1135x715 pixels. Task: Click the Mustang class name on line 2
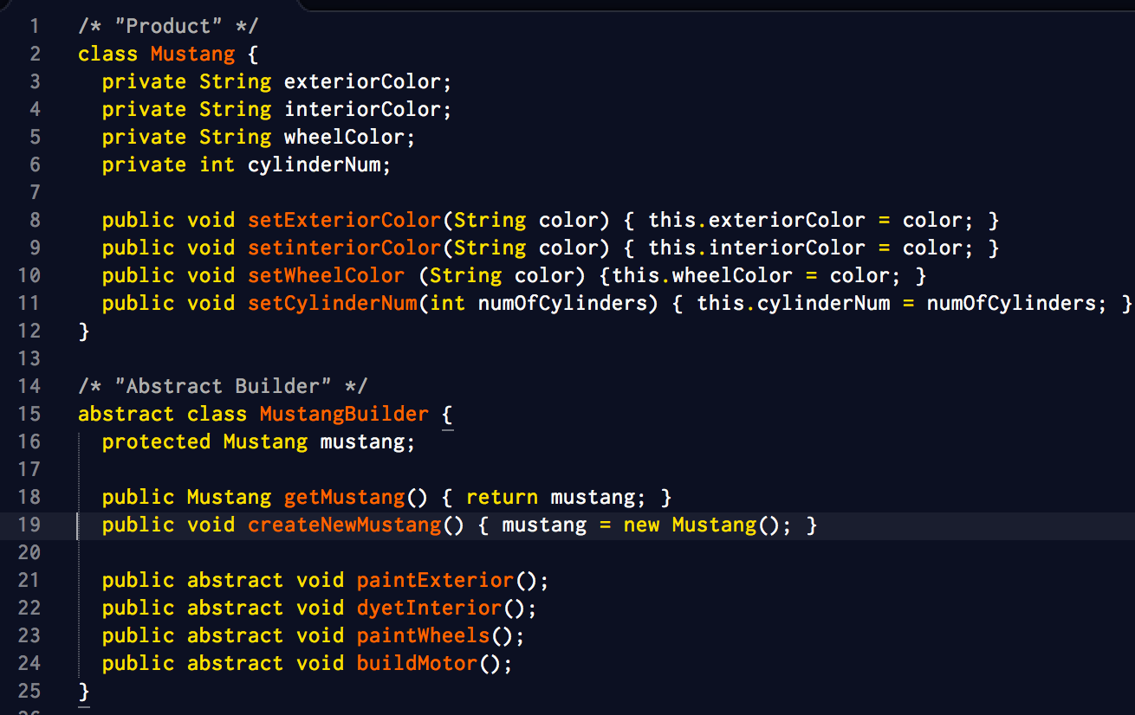[192, 54]
